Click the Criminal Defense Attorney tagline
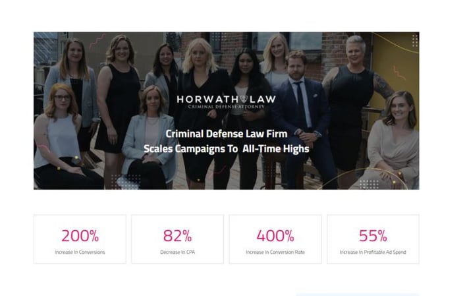Image resolution: width=467 pixels, height=296 pixels. coord(226,107)
